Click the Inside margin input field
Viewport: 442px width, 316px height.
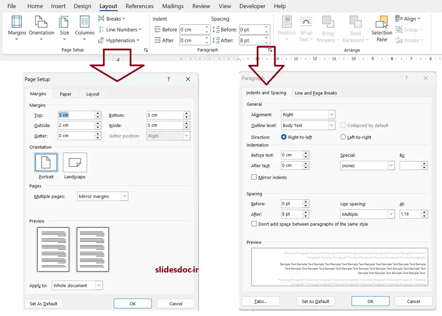point(165,125)
